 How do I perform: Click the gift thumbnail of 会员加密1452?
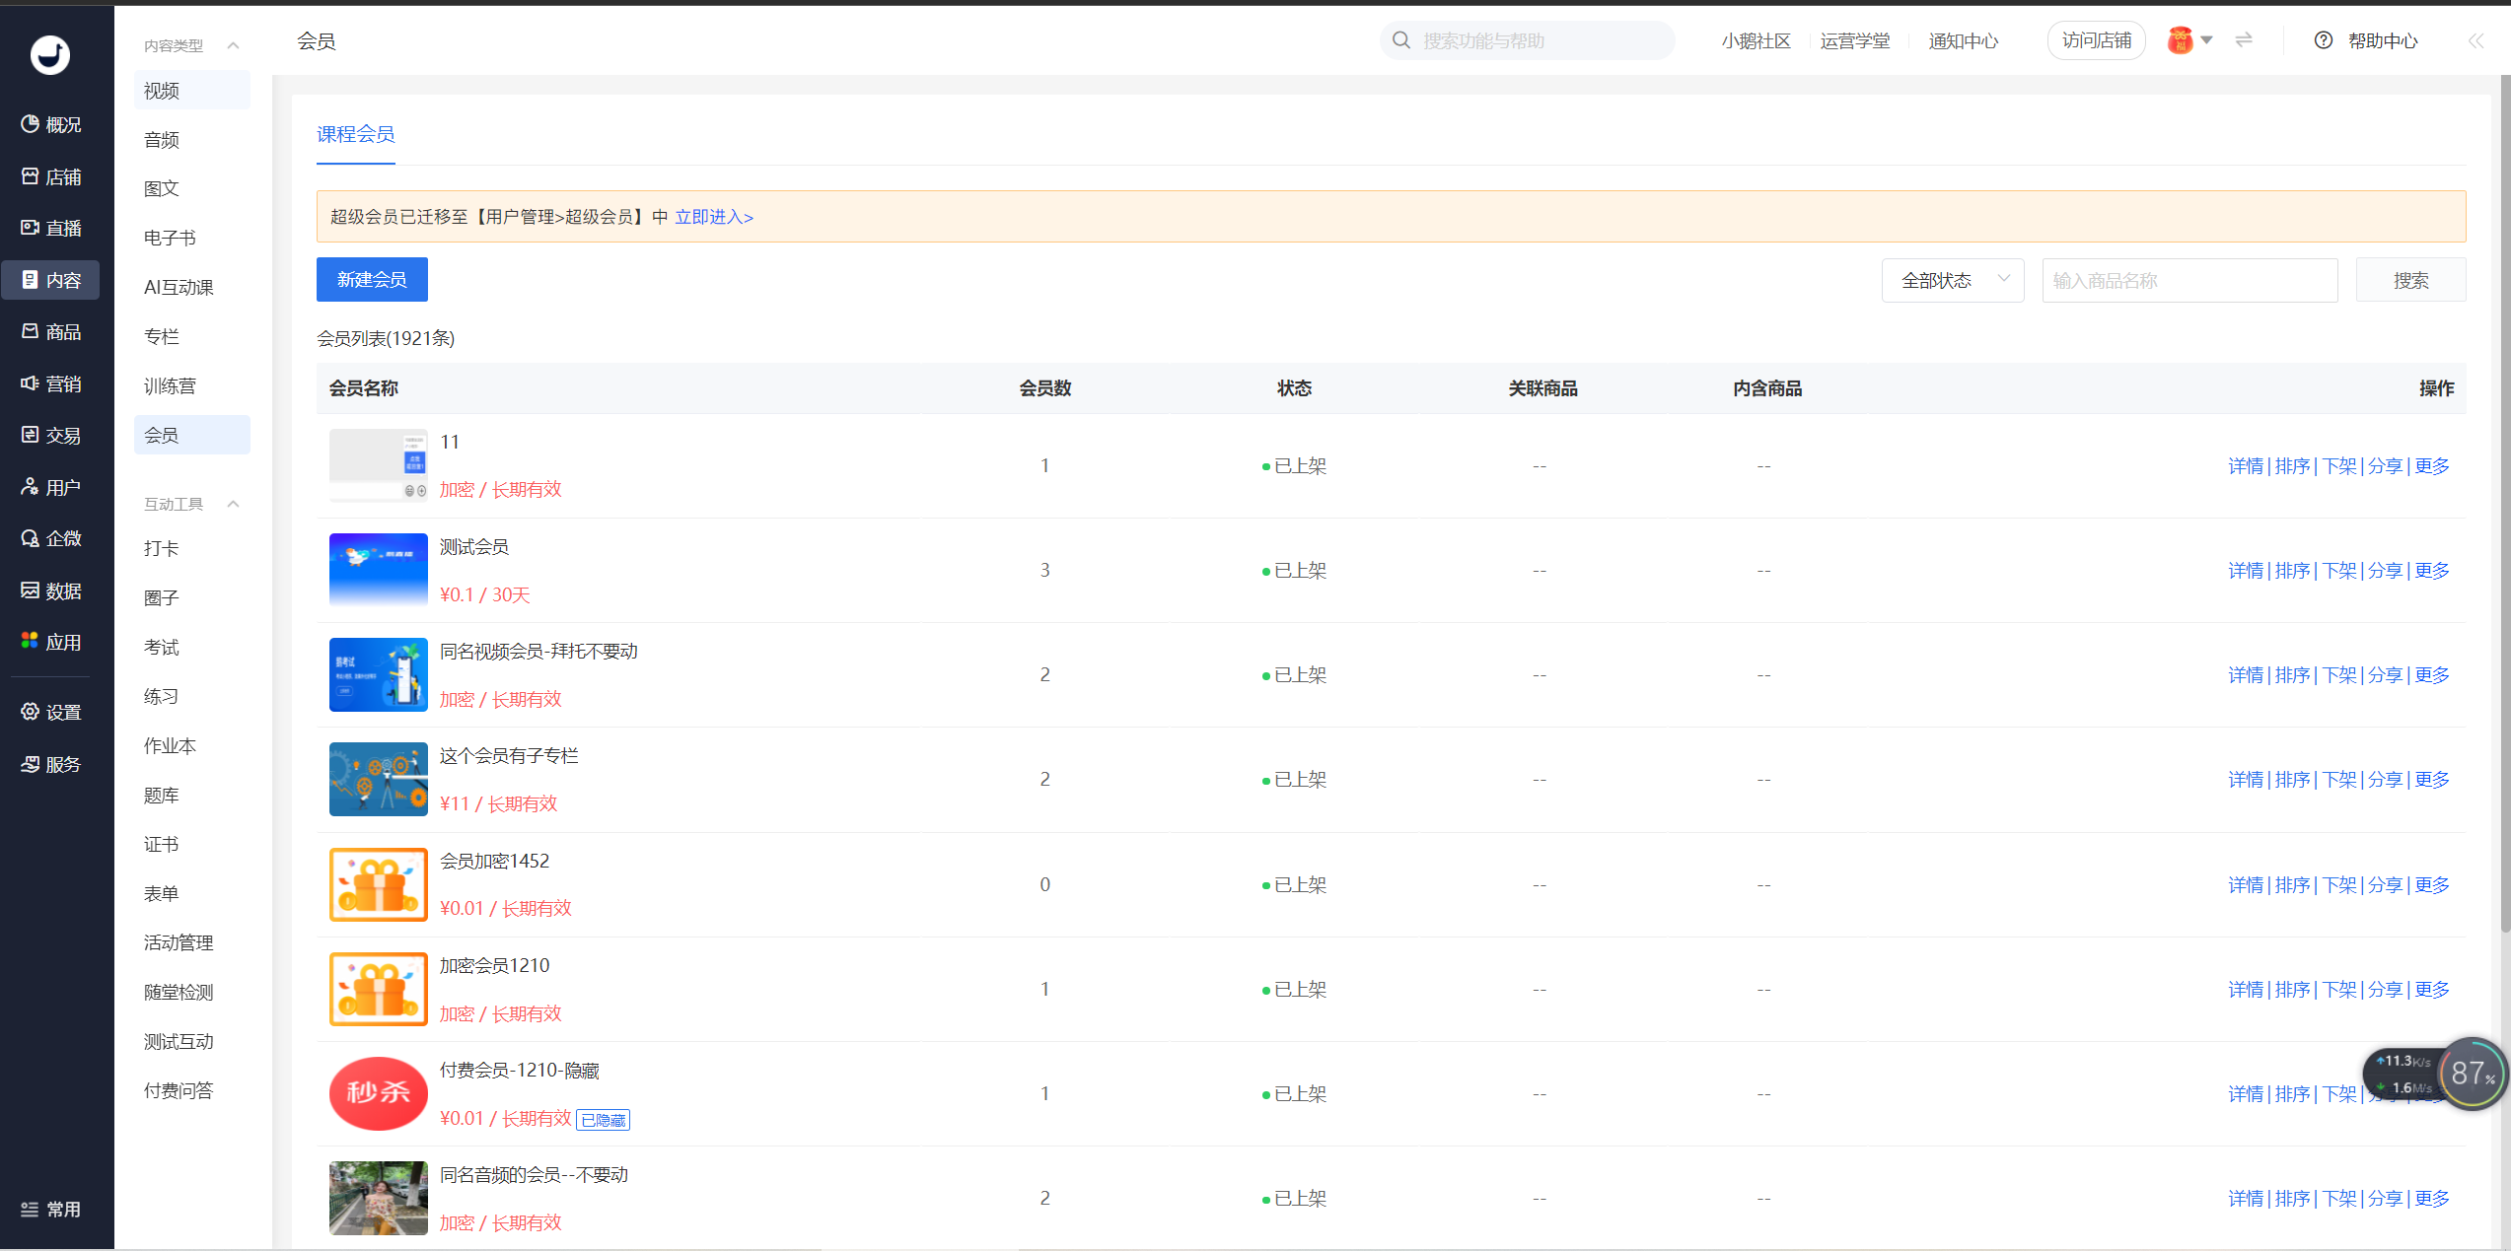[x=378, y=884]
